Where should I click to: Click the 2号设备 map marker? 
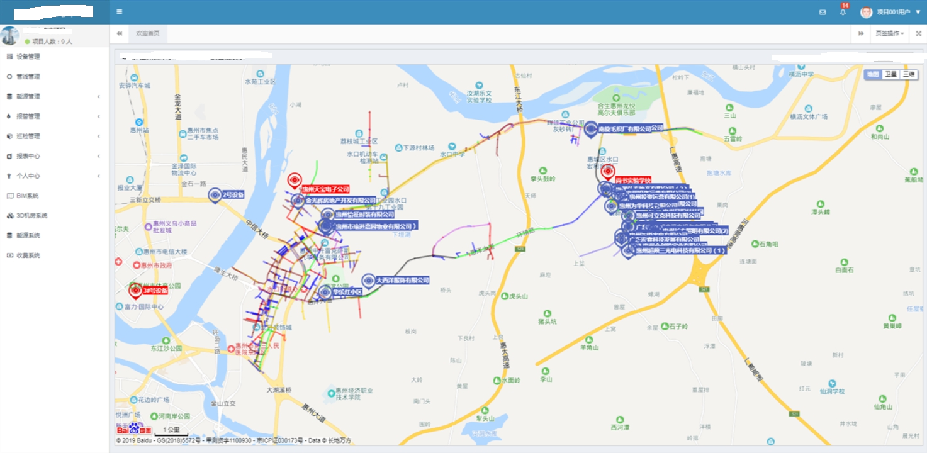point(215,194)
